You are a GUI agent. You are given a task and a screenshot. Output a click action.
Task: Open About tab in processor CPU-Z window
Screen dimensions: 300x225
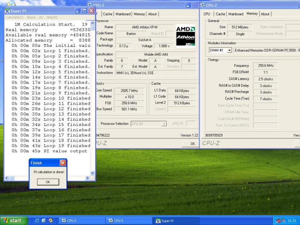pyautogui.click(x=152, y=14)
